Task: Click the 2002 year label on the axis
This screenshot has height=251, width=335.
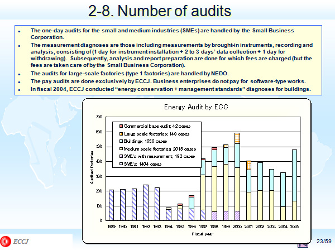Action: 260,226
